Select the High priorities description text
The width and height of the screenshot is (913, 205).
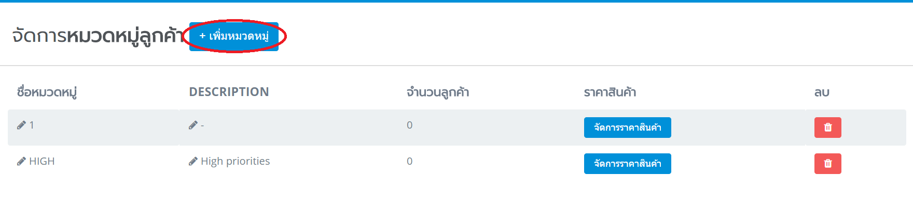(236, 161)
